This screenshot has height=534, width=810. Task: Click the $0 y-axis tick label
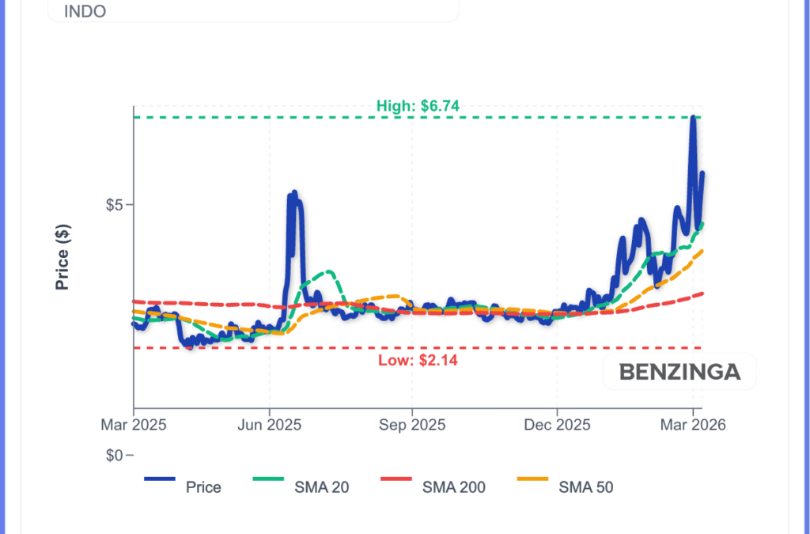point(115,456)
